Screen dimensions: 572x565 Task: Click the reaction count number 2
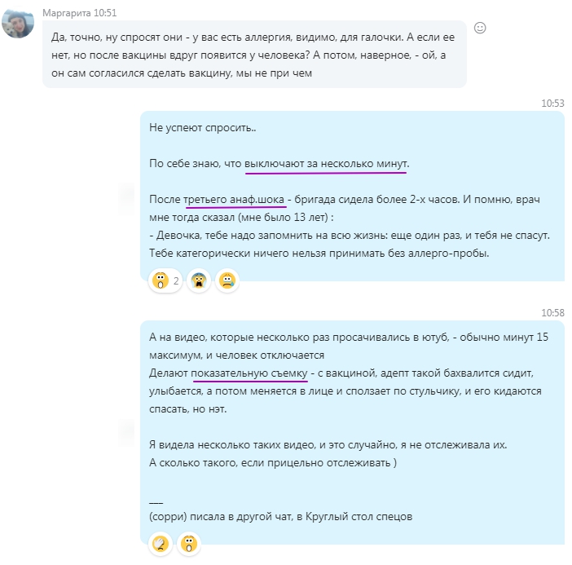click(176, 280)
